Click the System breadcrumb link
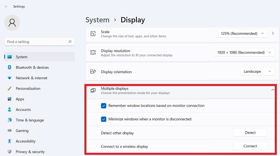 (x=98, y=20)
